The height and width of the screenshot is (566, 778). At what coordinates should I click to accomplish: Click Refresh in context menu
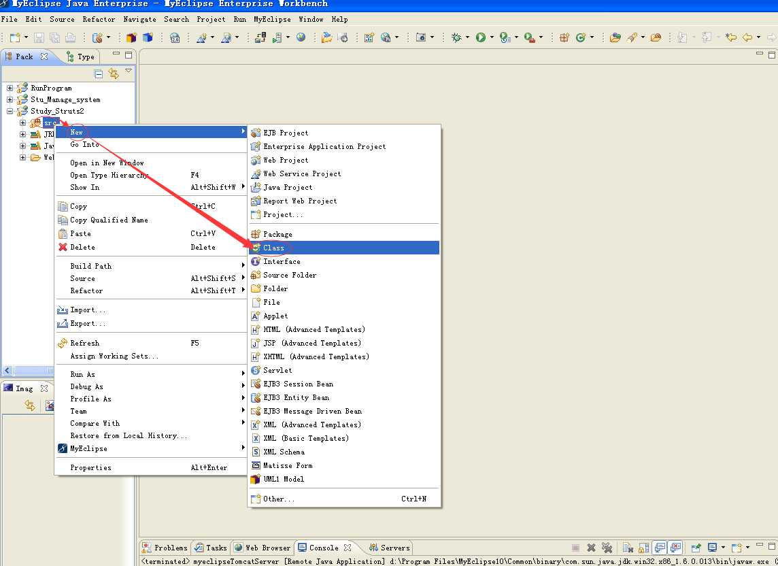[151, 343]
